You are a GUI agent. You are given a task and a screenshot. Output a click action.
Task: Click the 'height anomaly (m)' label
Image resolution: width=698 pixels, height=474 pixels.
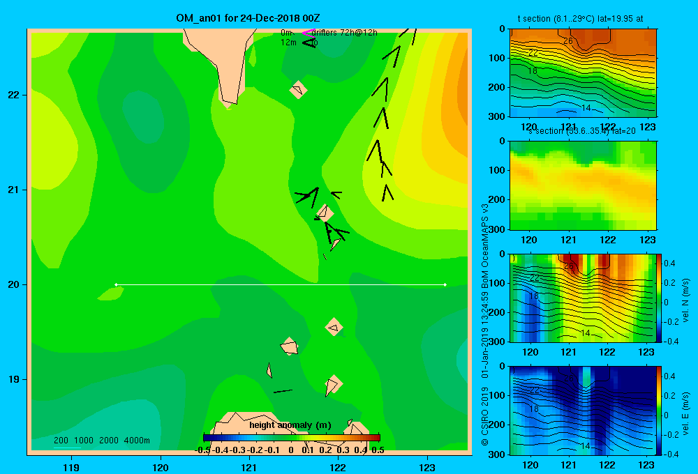pos(290,425)
